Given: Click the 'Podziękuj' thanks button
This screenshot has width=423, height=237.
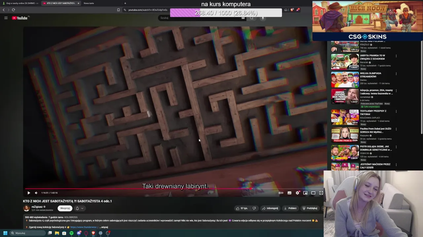Looking at the screenshot, I should pyautogui.click(x=310, y=208).
